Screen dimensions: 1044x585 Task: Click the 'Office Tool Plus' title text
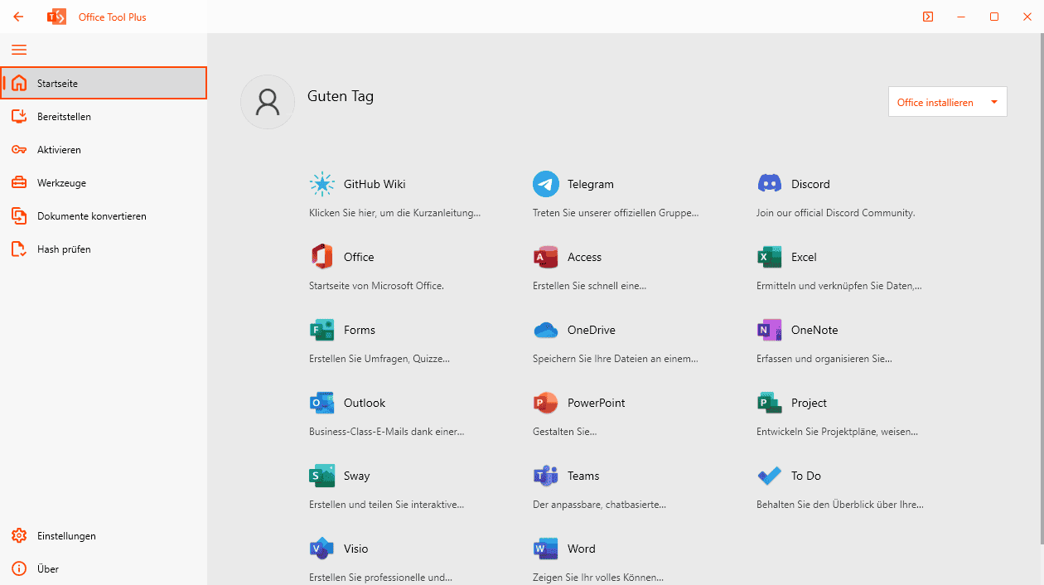coord(112,17)
